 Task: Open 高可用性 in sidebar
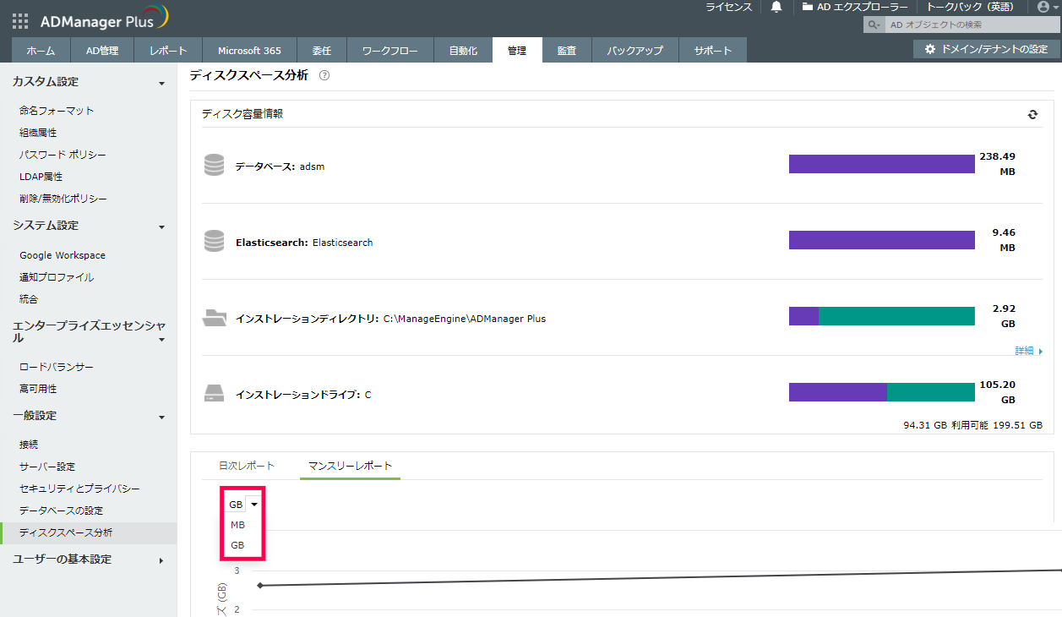coord(39,389)
